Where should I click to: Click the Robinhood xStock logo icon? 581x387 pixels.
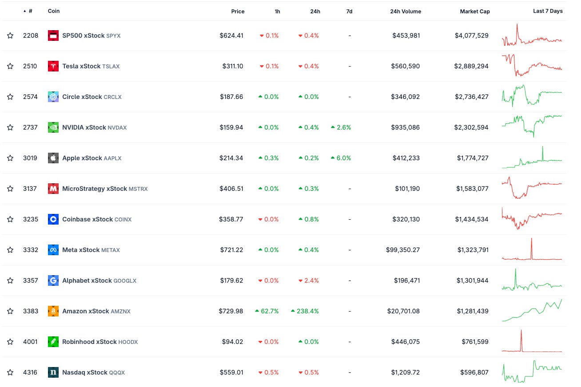tap(53, 342)
